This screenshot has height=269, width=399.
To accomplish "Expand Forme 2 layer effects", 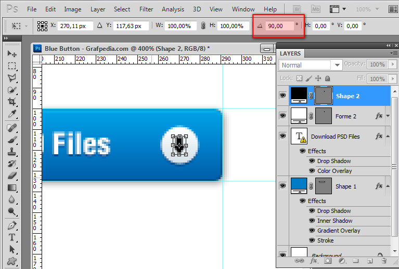I will [388, 116].
